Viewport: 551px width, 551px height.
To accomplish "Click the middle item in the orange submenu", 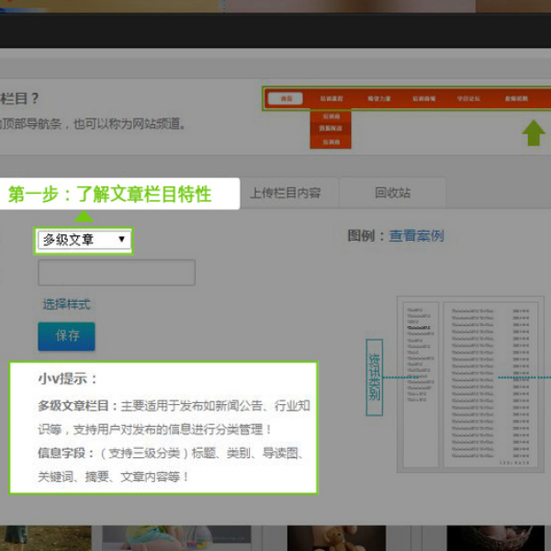I will [x=331, y=129].
